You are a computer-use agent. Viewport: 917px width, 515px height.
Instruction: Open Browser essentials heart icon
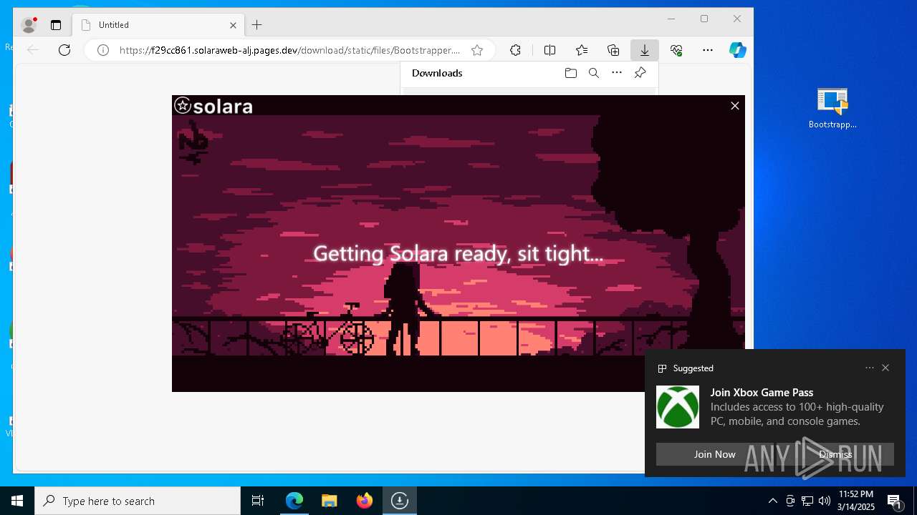tap(676, 50)
